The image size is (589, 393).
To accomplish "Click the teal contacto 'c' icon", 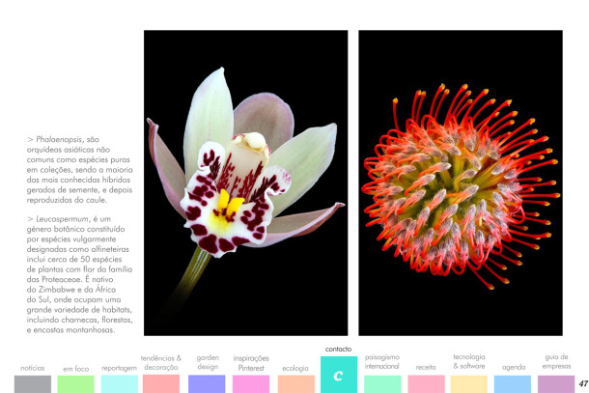I will click(x=338, y=375).
